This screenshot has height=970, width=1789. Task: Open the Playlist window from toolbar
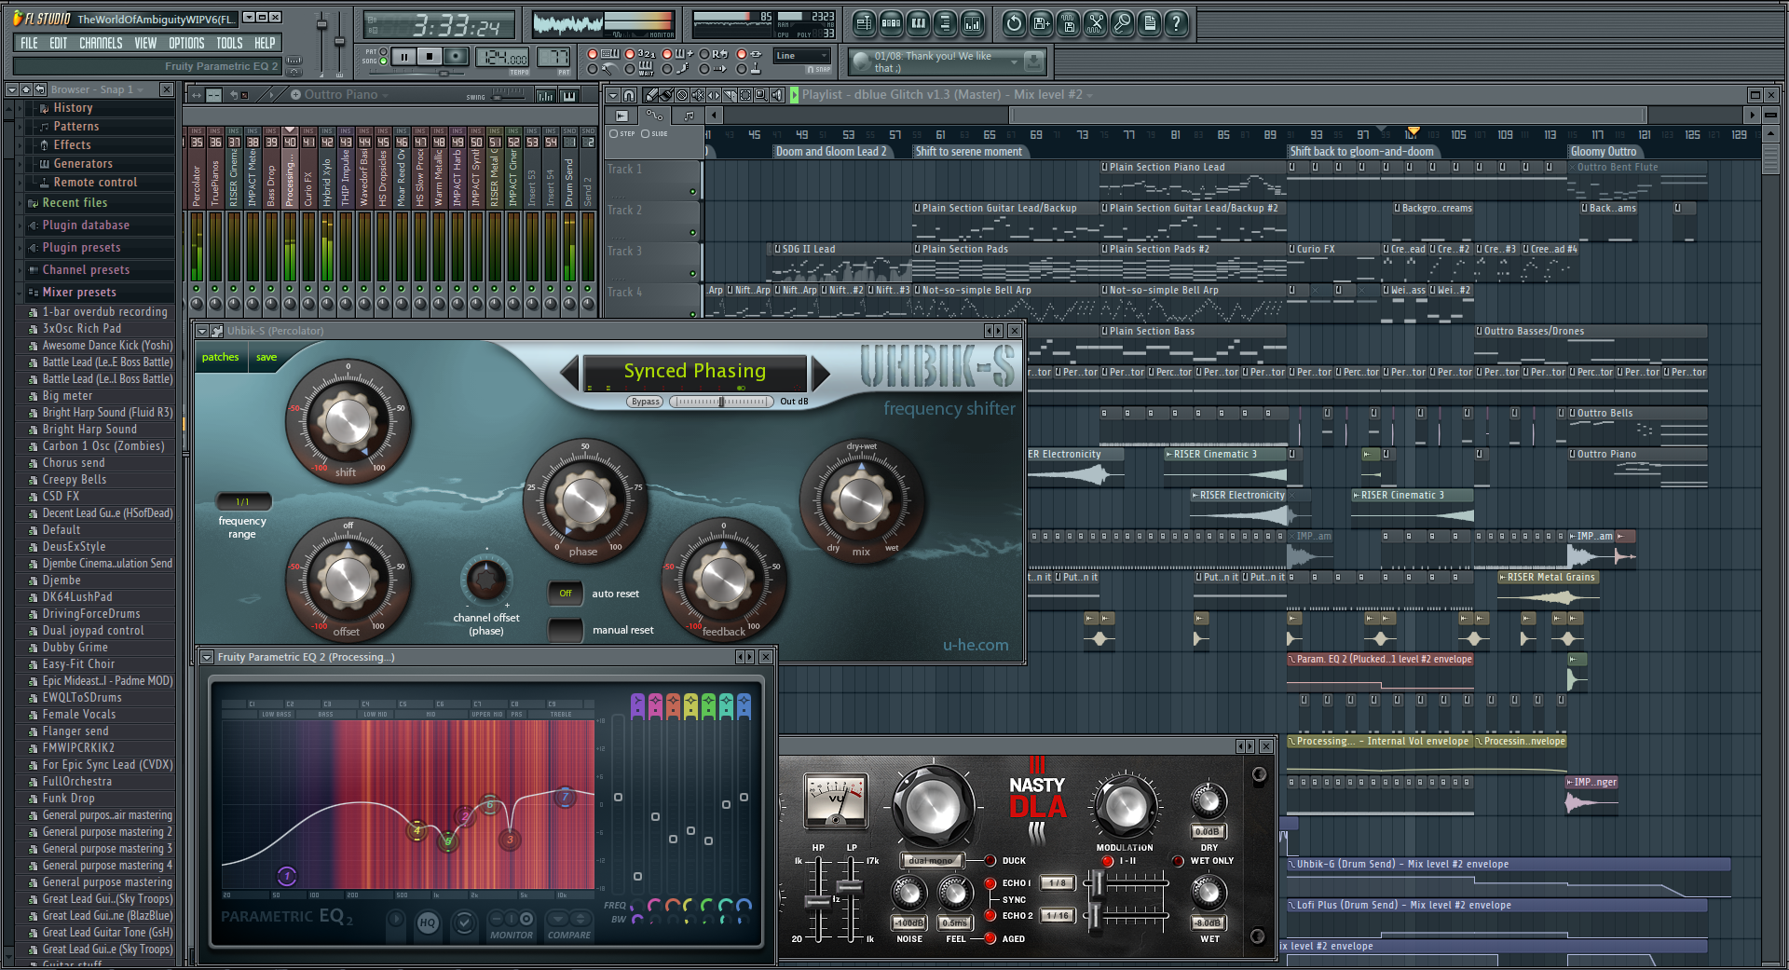[x=864, y=23]
